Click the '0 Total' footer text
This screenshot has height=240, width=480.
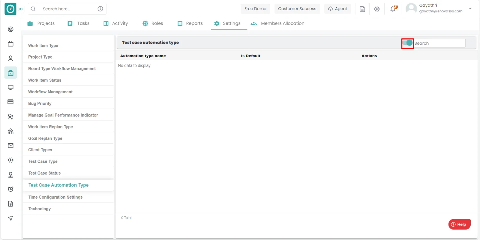(126, 218)
